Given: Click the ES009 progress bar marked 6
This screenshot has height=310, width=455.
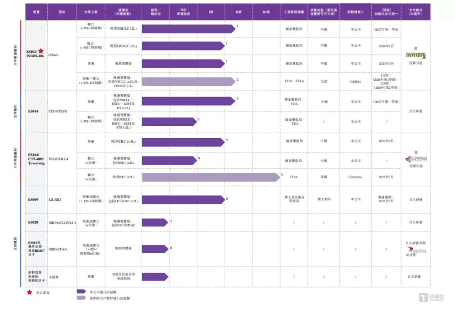Looking at the screenshot, I should 183,200.
